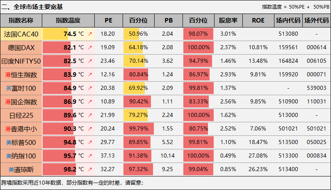Select the 法国CAC40 index name cell
Image resolution: width=331 pixels, height=190 pixels.
click(x=21, y=34)
